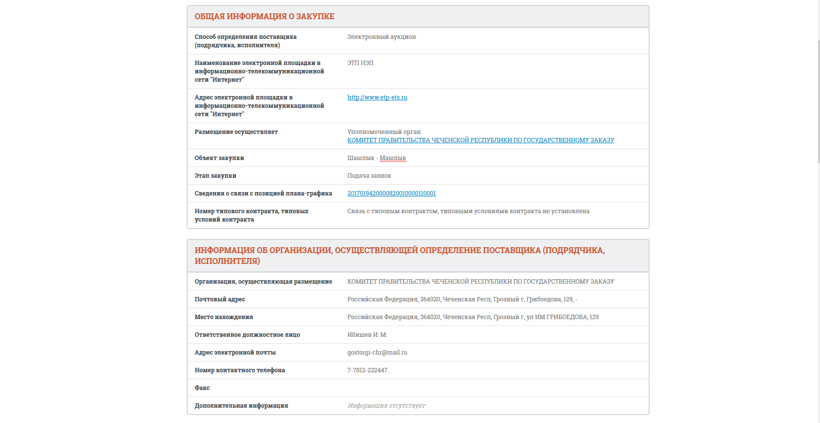The image size is (820, 423).
Task: Click the location address with ул ИМ ГРИБОЕДОВА
Action: (x=472, y=317)
